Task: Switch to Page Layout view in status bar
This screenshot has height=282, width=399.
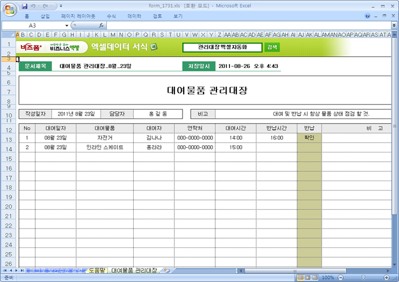Action: [x=307, y=277]
